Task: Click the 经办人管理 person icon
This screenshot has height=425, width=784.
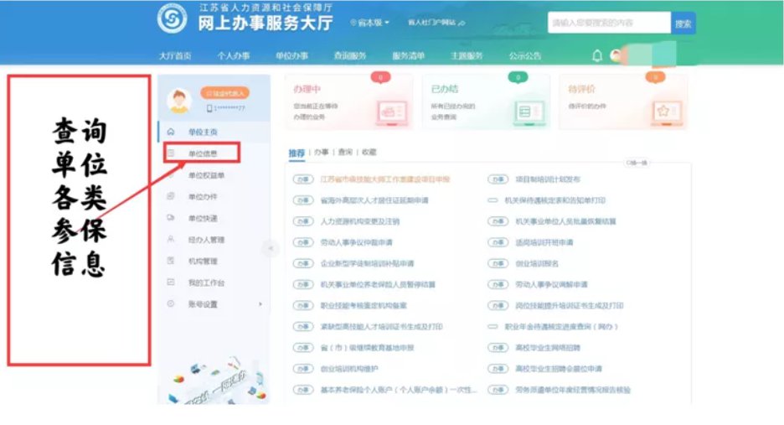Action: (x=171, y=240)
